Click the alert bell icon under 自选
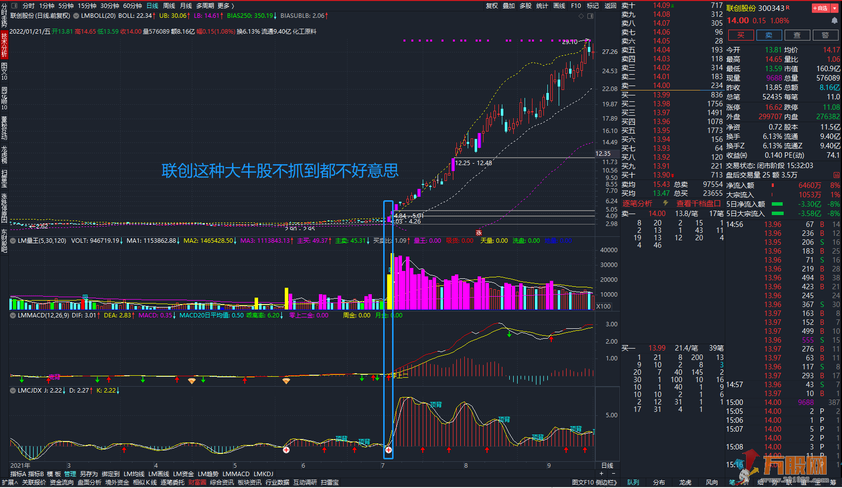The height and width of the screenshot is (488, 842). pos(834,21)
